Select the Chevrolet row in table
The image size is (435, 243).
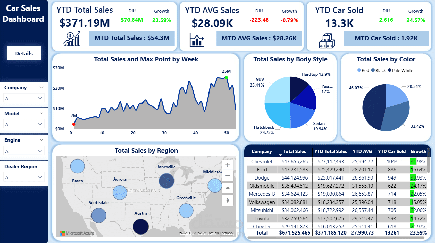coord(337,162)
